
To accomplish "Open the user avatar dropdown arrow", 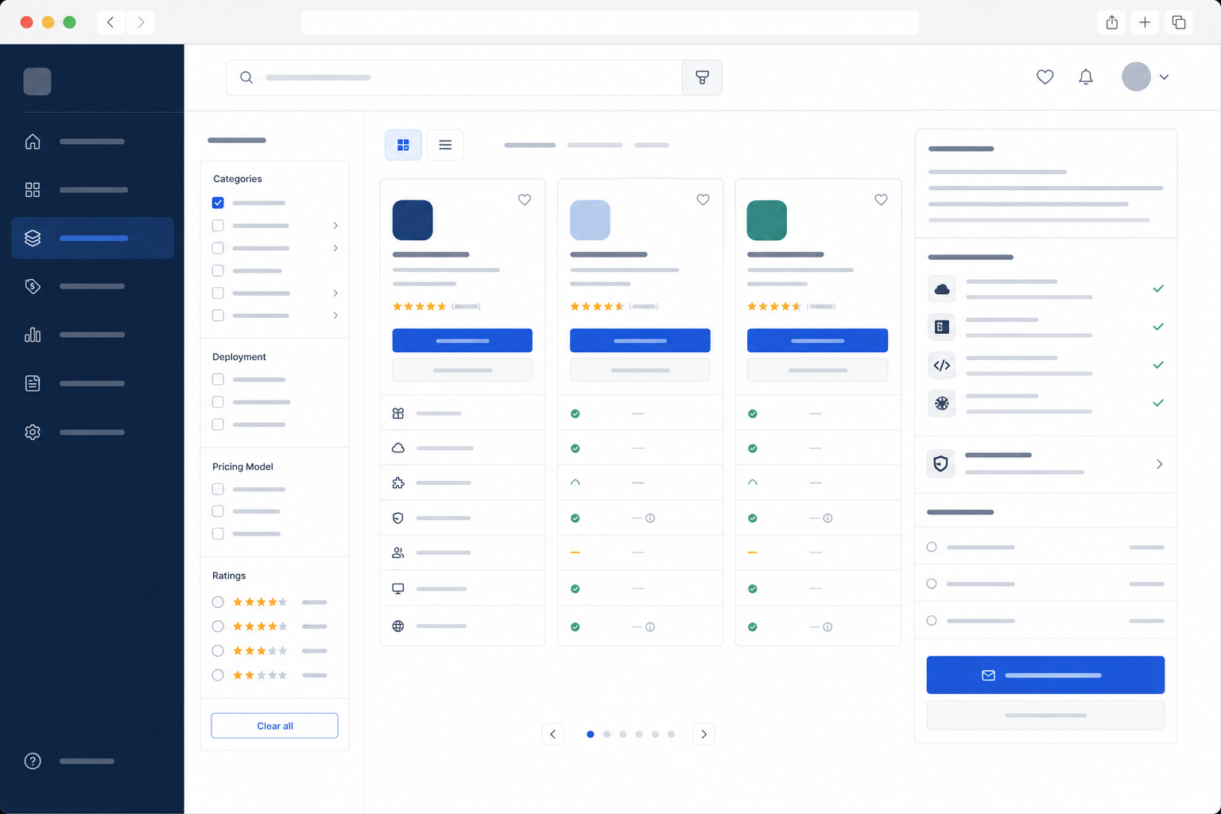I will [1164, 77].
